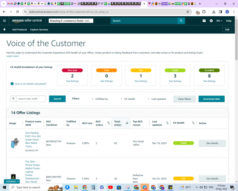Click the Clear filters button
Image resolution: width=238 pixels, height=191 pixels.
coord(185,99)
